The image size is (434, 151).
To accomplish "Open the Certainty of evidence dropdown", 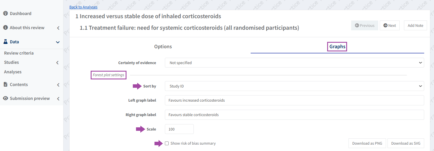I will tap(294, 63).
